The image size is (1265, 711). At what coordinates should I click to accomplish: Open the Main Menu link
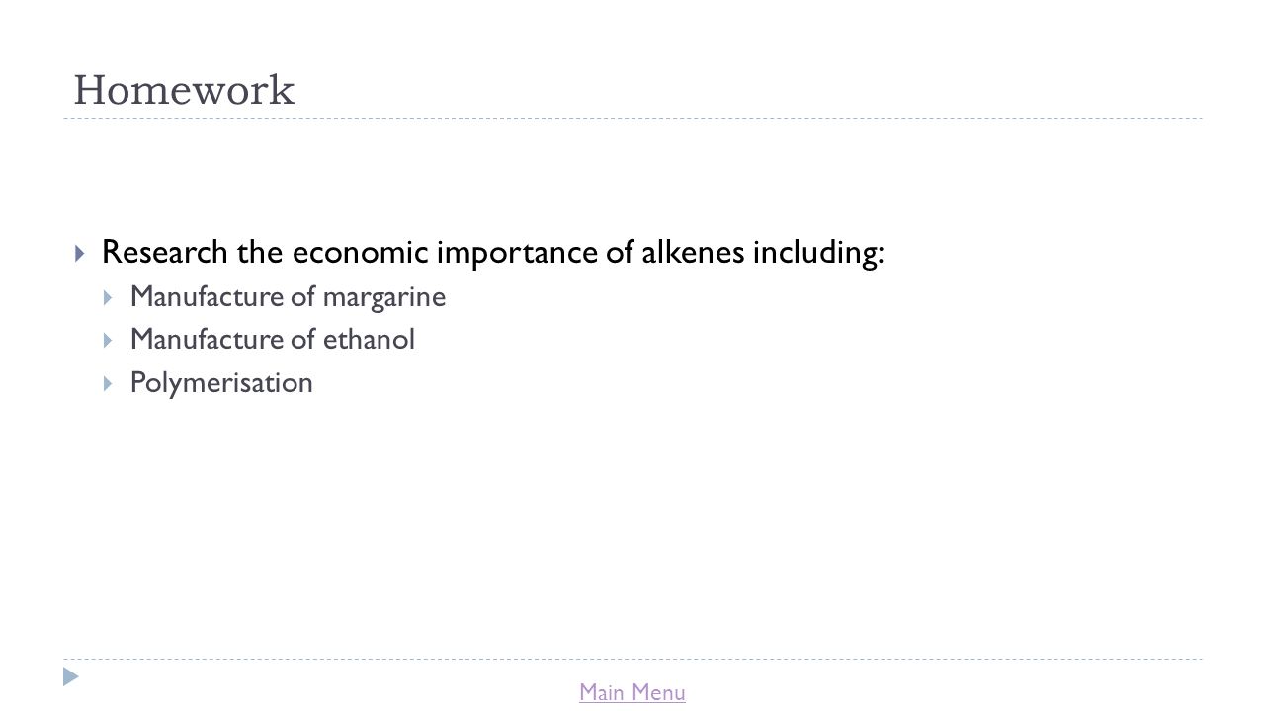632,693
